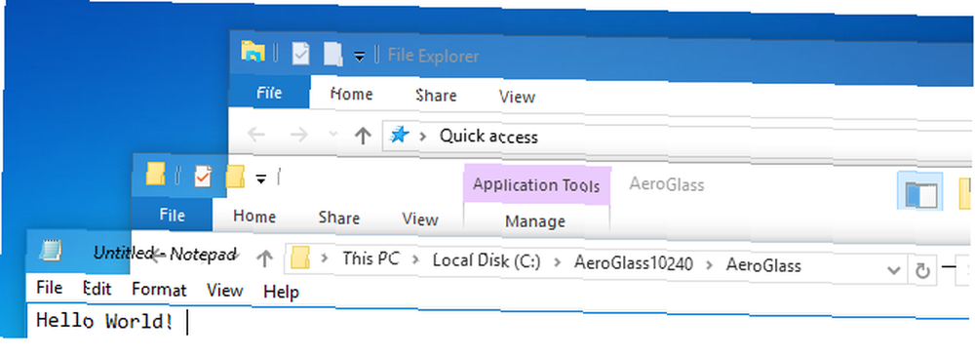Click the File Explorer folder icon in title bar
Screen dimensions: 975x357
point(253,53)
